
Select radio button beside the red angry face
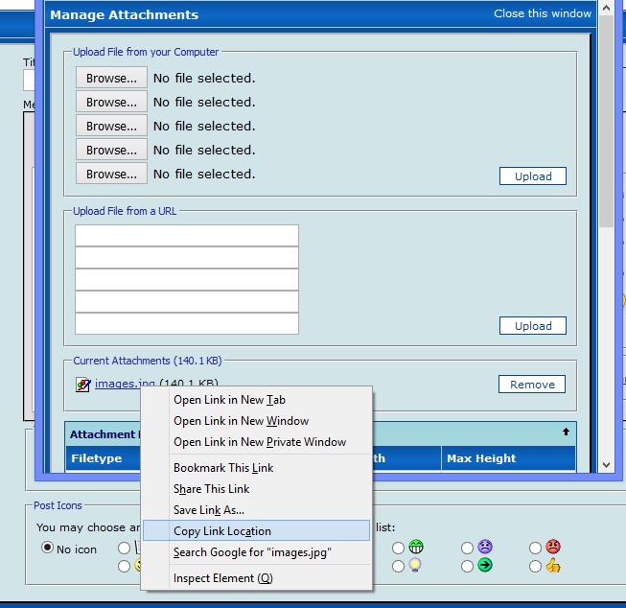pyautogui.click(x=535, y=548)
